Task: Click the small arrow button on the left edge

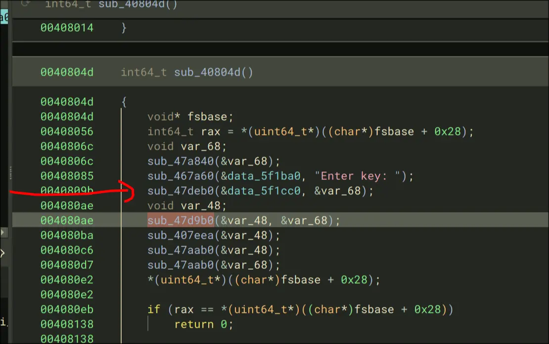Action: point(3,232)
